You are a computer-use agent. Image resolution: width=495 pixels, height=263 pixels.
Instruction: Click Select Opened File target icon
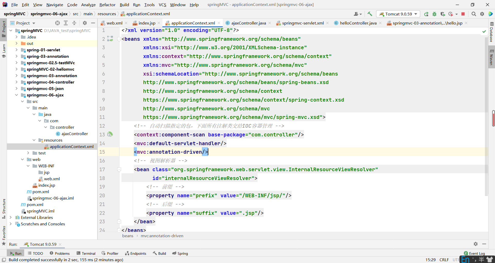(57, 23)
